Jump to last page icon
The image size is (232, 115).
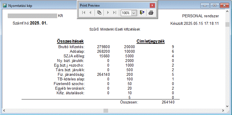tap(115, 13)
